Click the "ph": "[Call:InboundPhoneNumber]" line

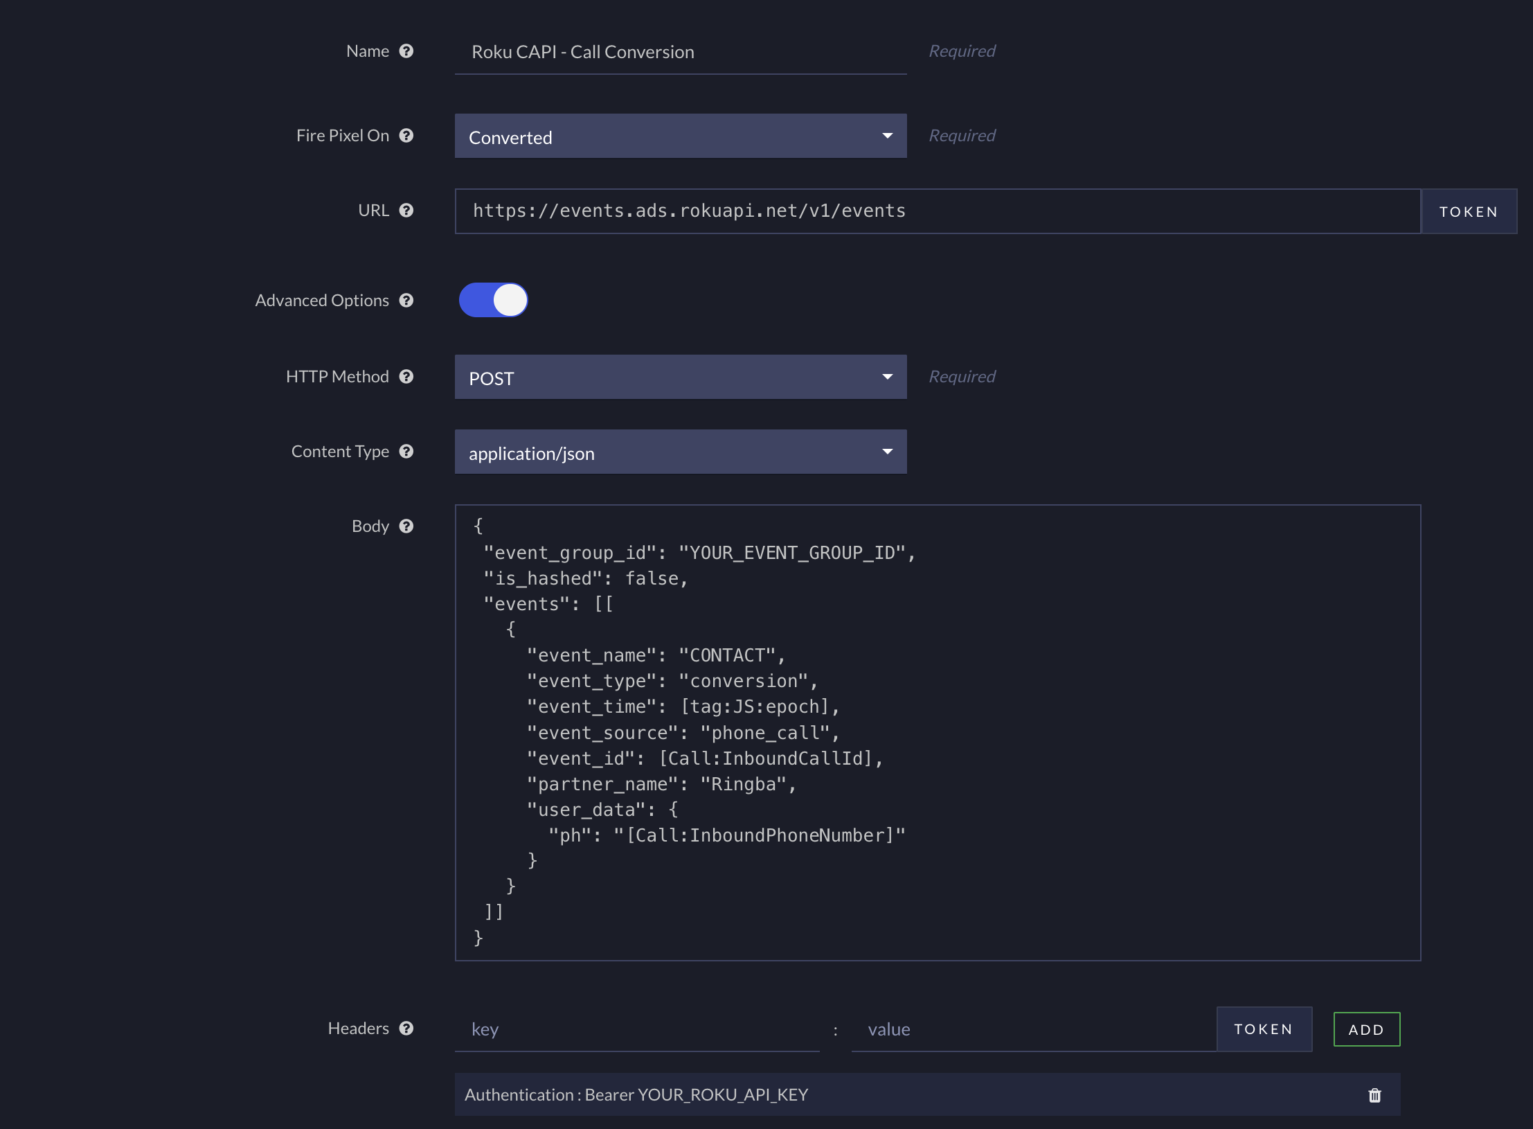click(727, 835)
